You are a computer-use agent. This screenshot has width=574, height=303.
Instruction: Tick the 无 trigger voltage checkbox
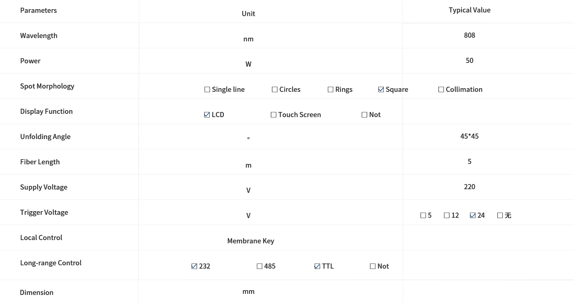500,216
